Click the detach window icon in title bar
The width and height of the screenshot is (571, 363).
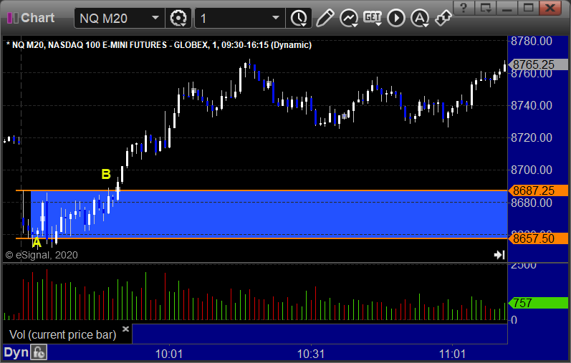[x=486, y=8]
